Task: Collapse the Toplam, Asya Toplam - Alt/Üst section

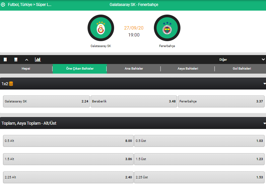Action: point(264,123)
